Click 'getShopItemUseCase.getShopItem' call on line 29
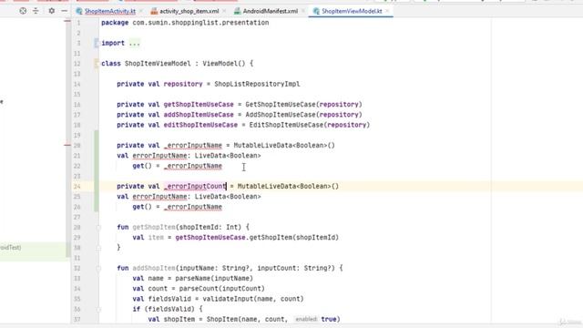The width and height of the screenshot is (583, 328). 234,237
